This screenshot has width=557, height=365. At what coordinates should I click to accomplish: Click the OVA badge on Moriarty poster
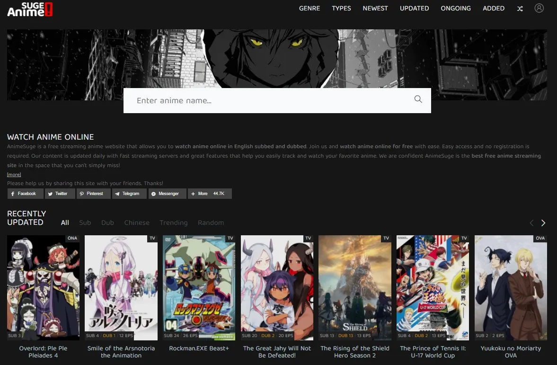tap(540, 238)
